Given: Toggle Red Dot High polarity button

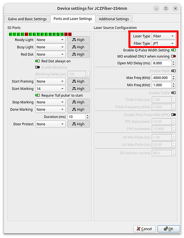Looking at the screenshot, I should 79,54.
